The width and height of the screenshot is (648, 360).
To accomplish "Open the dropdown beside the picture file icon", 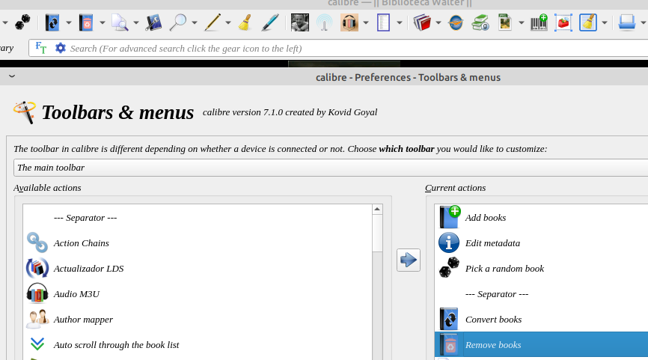I will pyautogui.click(x=521, y=22).
